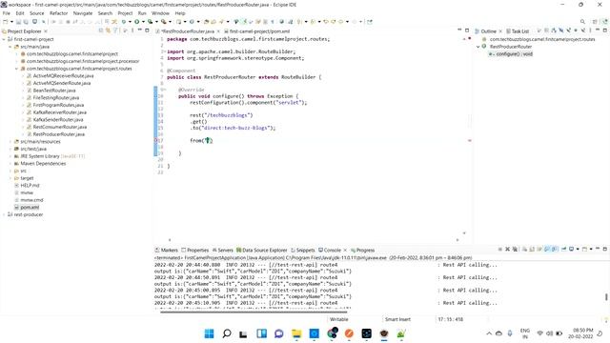Open the Markers tab

[x=166, y=250]
